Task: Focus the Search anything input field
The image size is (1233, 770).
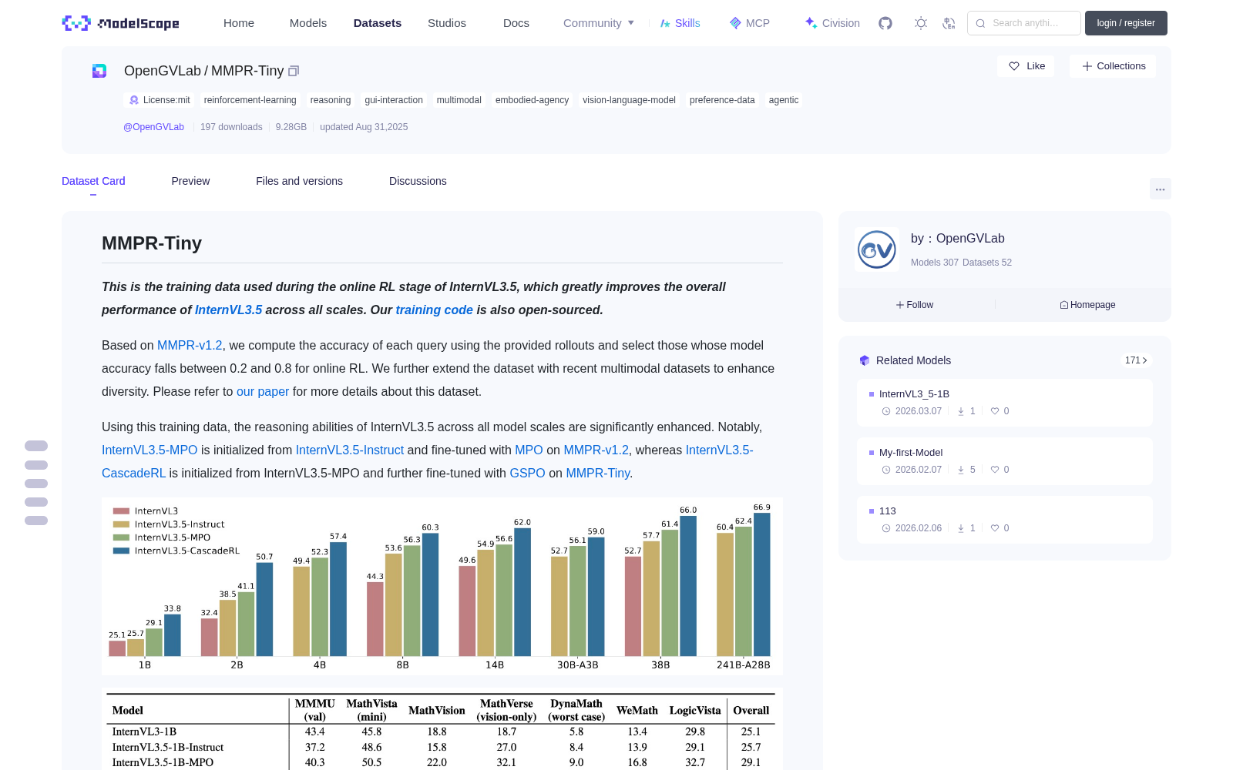Action: point(1024,23)
